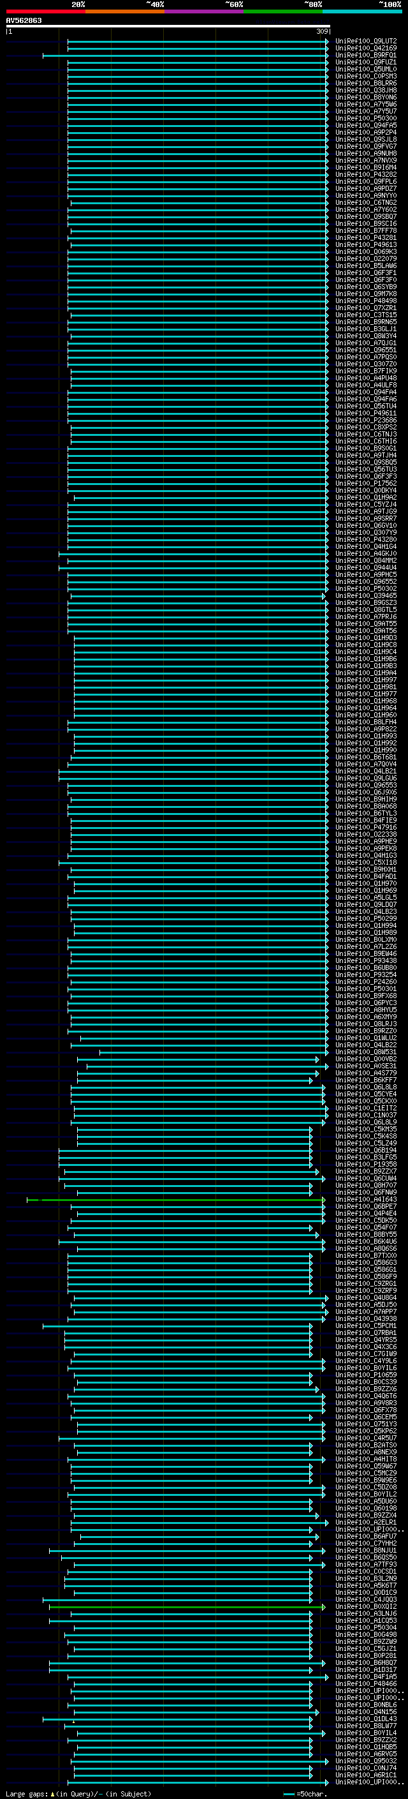Image resolution: width=408 pixels, height=1799 pixels.
Task: Open hit UniRef100_C0PSM3
Action: [x=365, y=76]
